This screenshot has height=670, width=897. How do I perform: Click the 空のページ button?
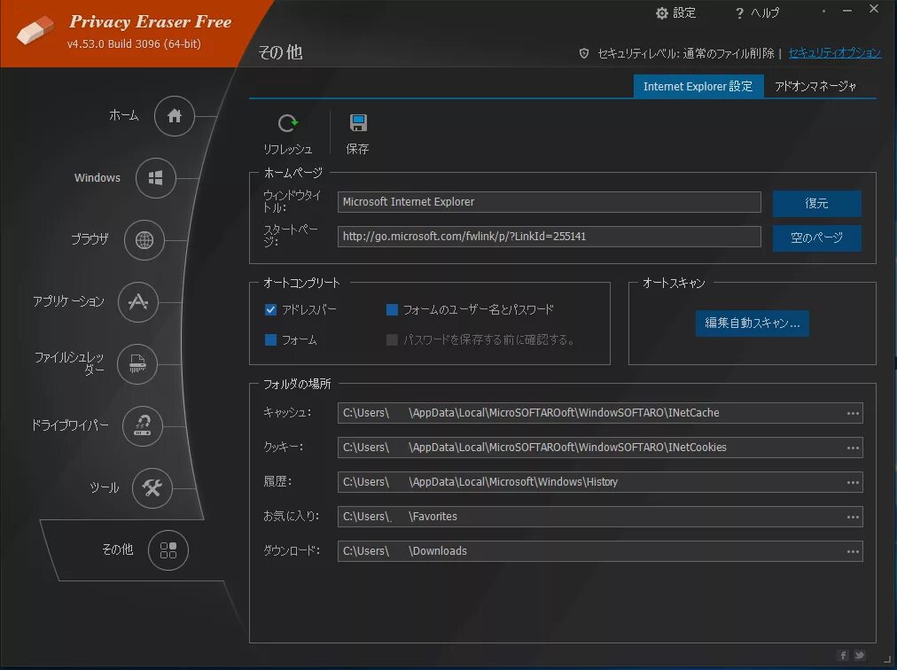[x=816, y=238]
